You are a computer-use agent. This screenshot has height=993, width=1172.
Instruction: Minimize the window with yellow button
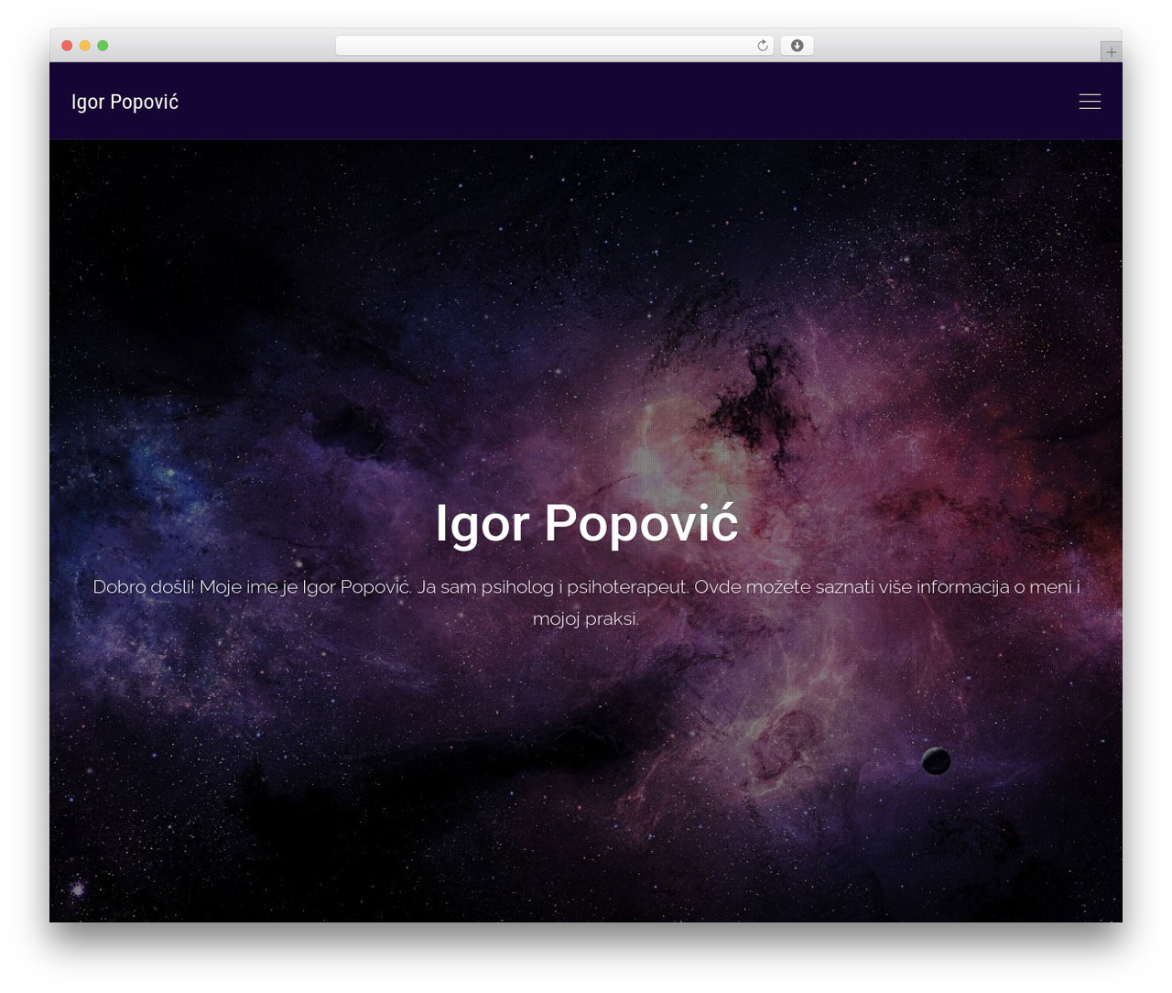coord(85,46)
